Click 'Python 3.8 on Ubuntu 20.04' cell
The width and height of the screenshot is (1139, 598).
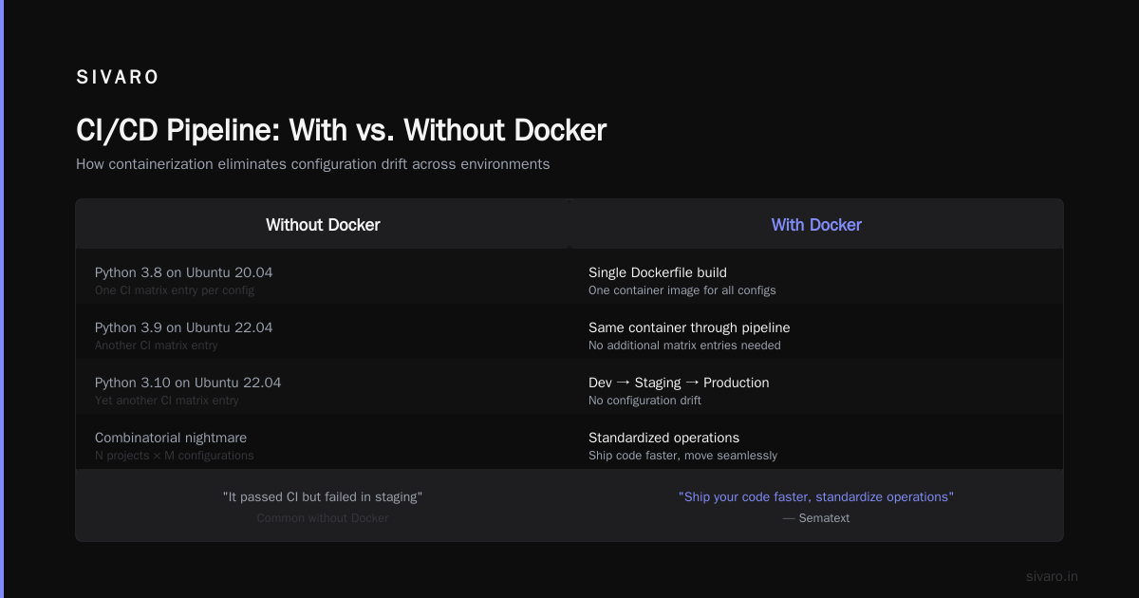click(183, 272)
